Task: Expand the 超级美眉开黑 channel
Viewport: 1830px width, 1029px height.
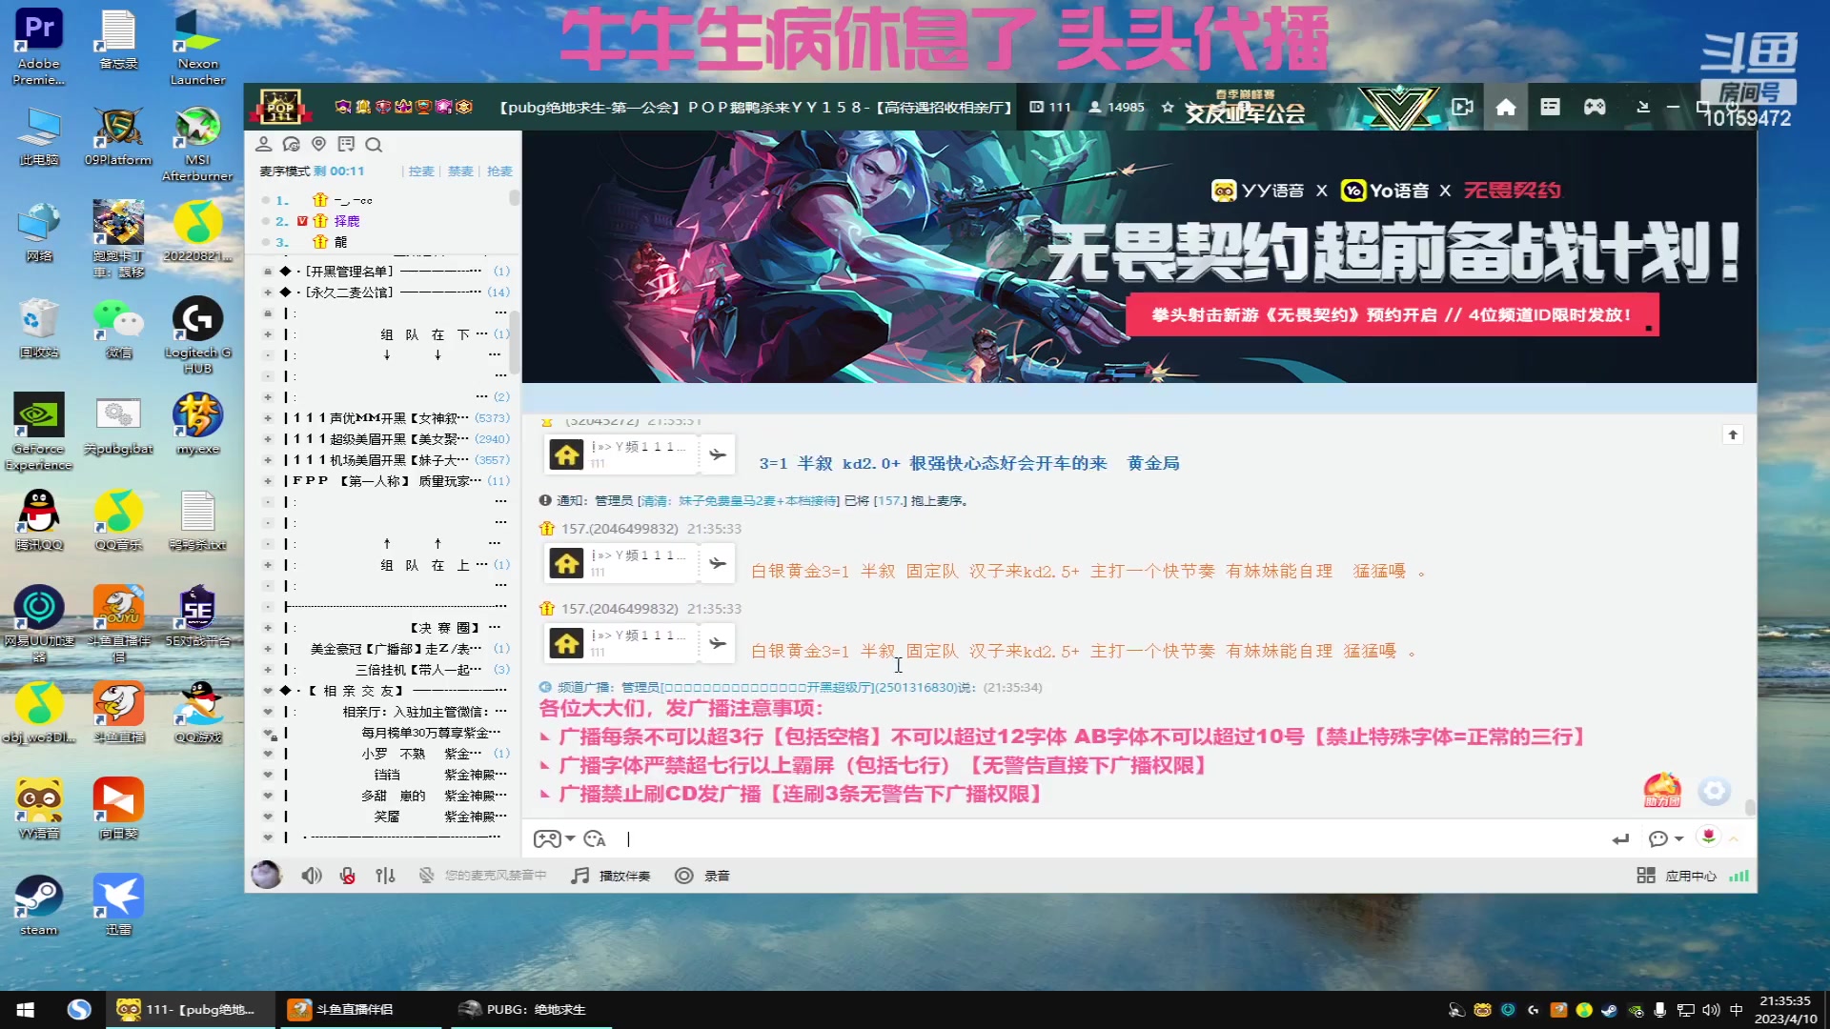Action: click(268, 439)
